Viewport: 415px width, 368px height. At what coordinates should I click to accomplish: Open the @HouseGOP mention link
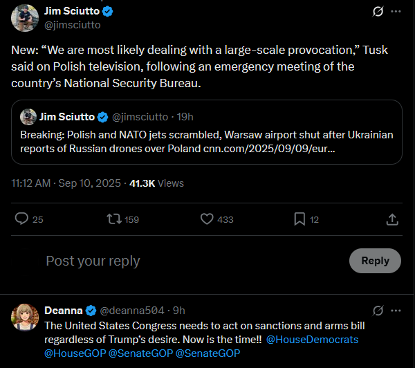point(75,353)
